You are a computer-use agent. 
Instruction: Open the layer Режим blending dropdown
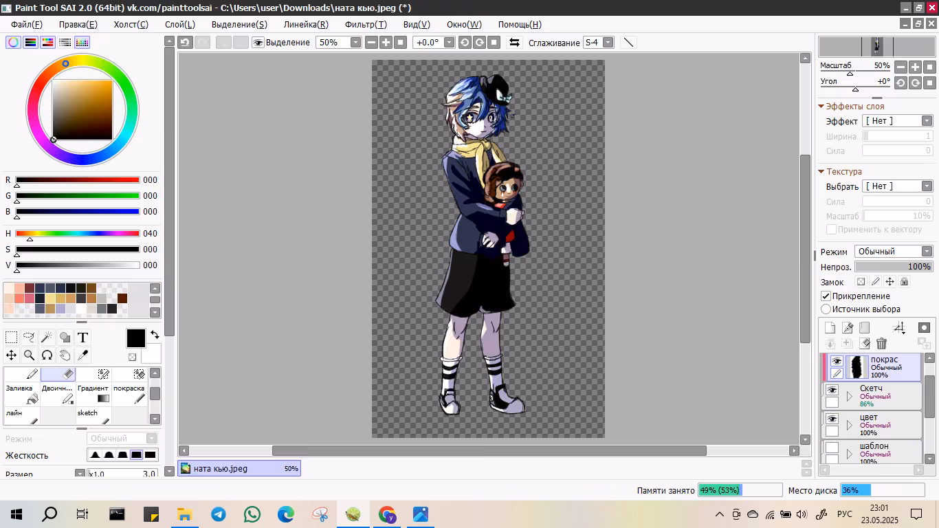click(x=894, y=252)
